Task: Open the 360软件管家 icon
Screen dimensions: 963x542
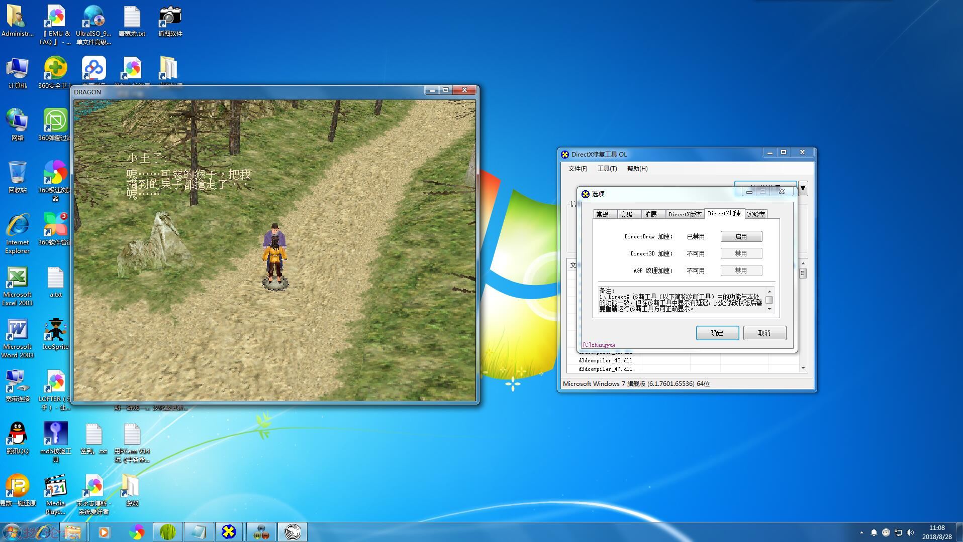Action: coord(55,229)
